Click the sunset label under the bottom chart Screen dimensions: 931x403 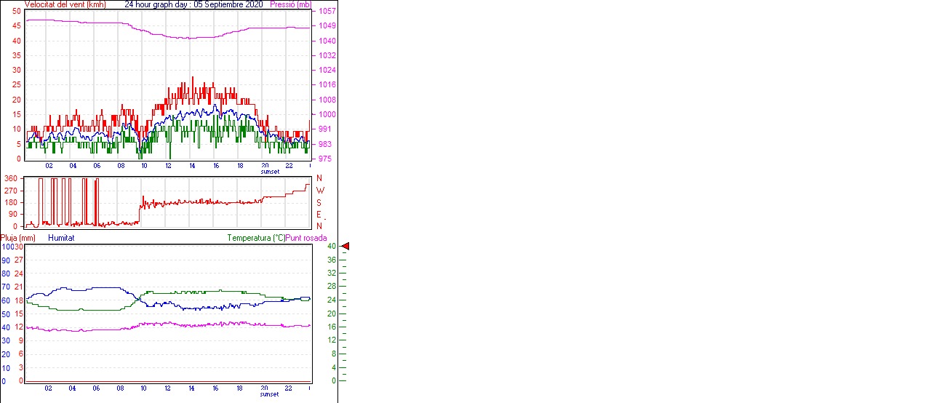(270, 394)
